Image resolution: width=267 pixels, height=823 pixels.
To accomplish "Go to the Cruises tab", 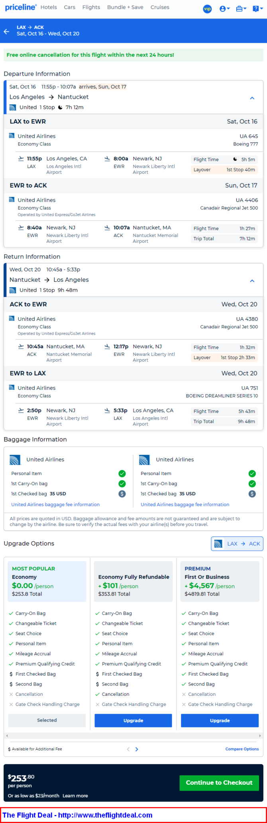I will coord(160,7).
